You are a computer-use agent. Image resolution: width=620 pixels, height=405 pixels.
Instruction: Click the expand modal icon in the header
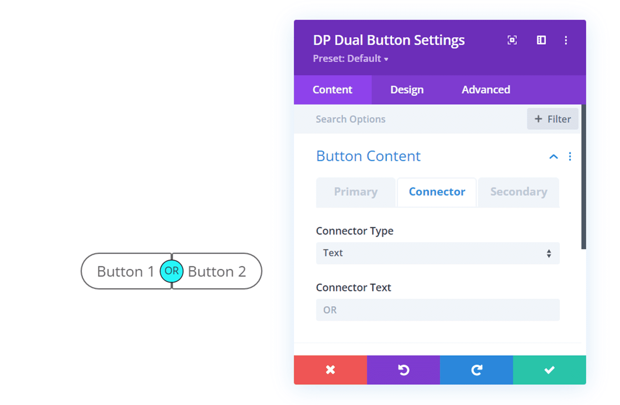[x=512, y=40]
